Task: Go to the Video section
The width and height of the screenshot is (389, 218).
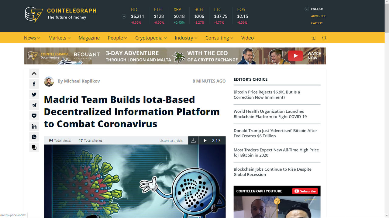Action: pyautogui.click(x=247, y=38)
